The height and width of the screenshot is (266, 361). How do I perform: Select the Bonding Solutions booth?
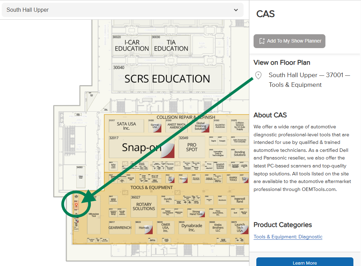pos(240,153)
